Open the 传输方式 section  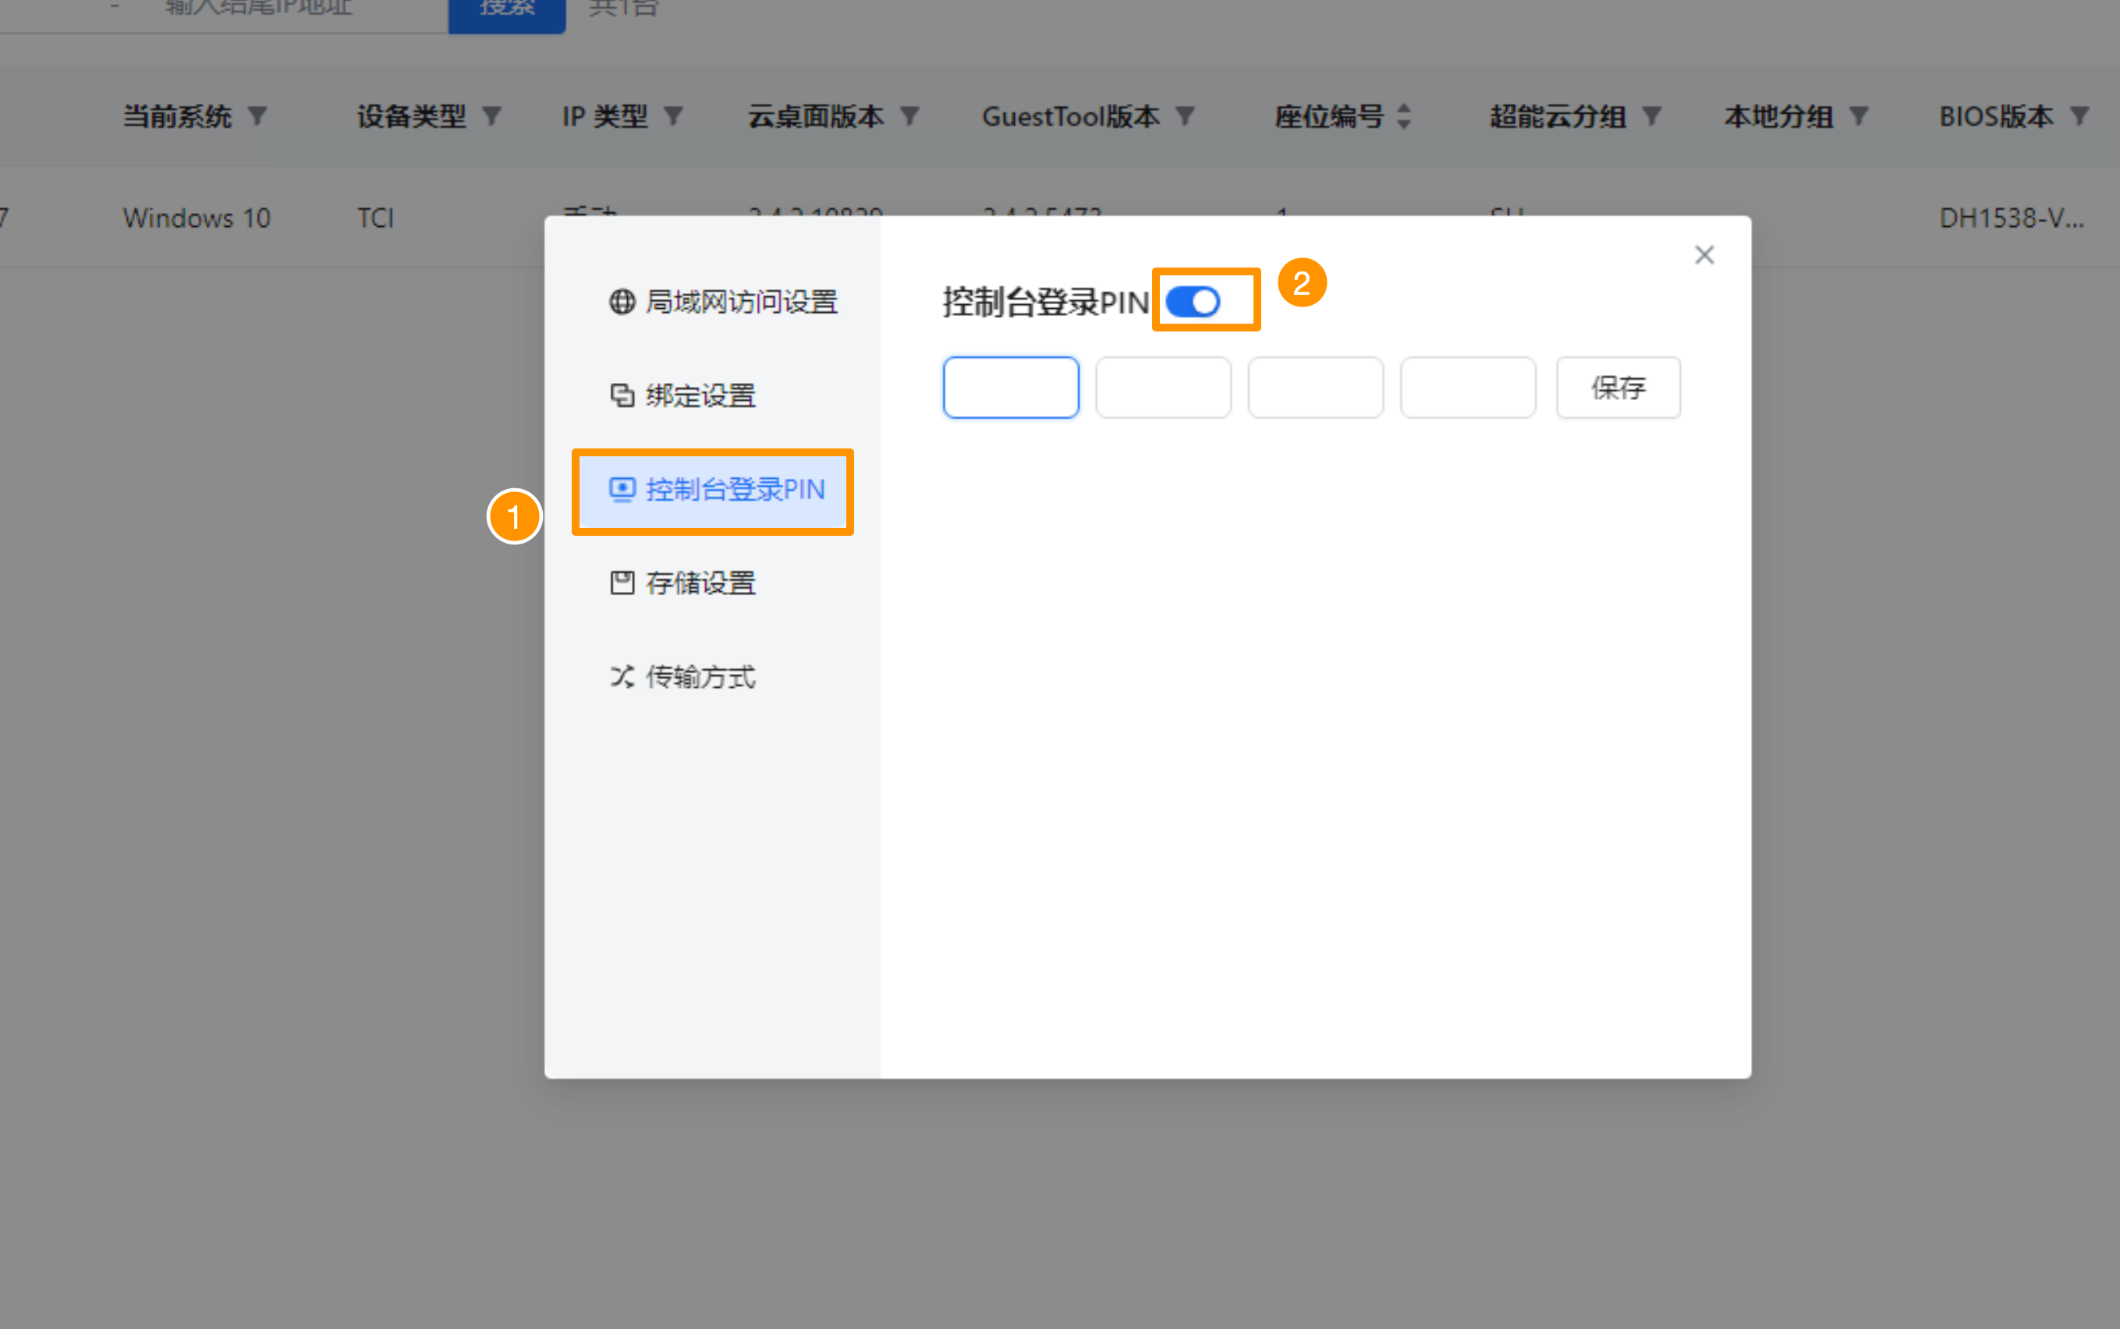(x=700, y=677)
